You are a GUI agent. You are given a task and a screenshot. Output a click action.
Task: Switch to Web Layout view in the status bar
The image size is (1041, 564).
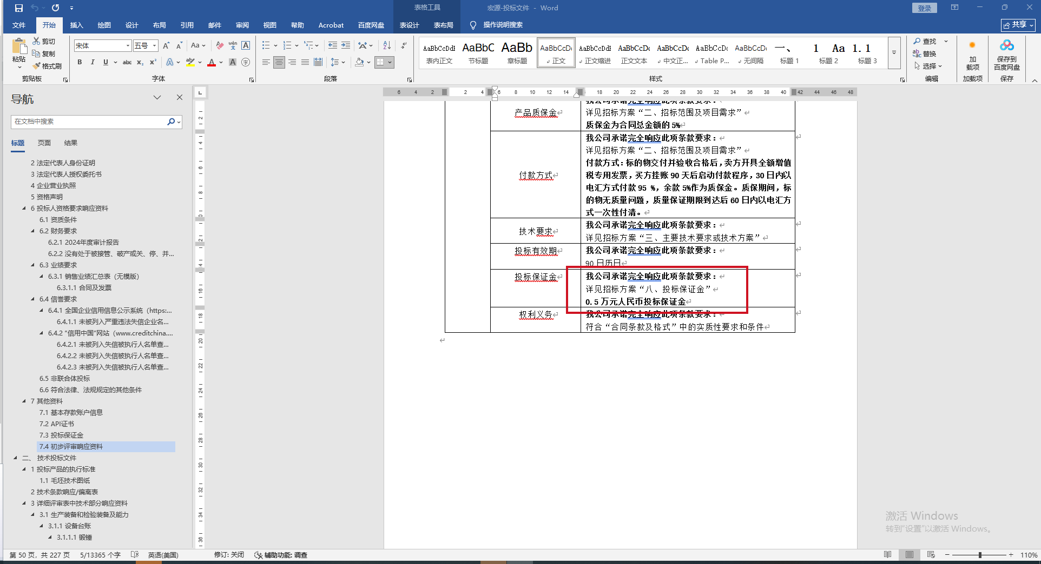931,555
